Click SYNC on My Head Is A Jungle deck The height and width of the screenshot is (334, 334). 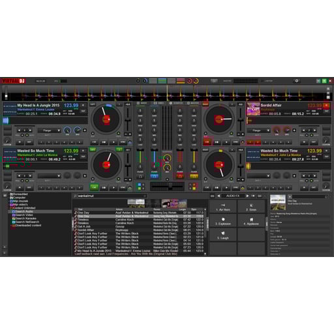pyautogui.click(x=123, y=142)
